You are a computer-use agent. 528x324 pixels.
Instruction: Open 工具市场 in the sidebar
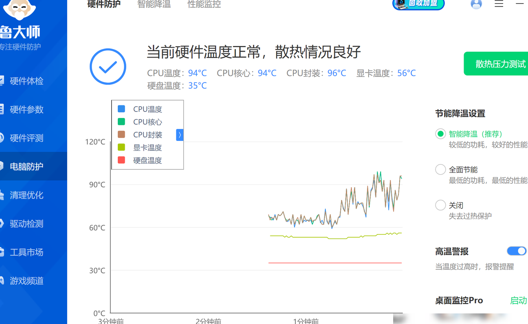click(x=26, y=252)
